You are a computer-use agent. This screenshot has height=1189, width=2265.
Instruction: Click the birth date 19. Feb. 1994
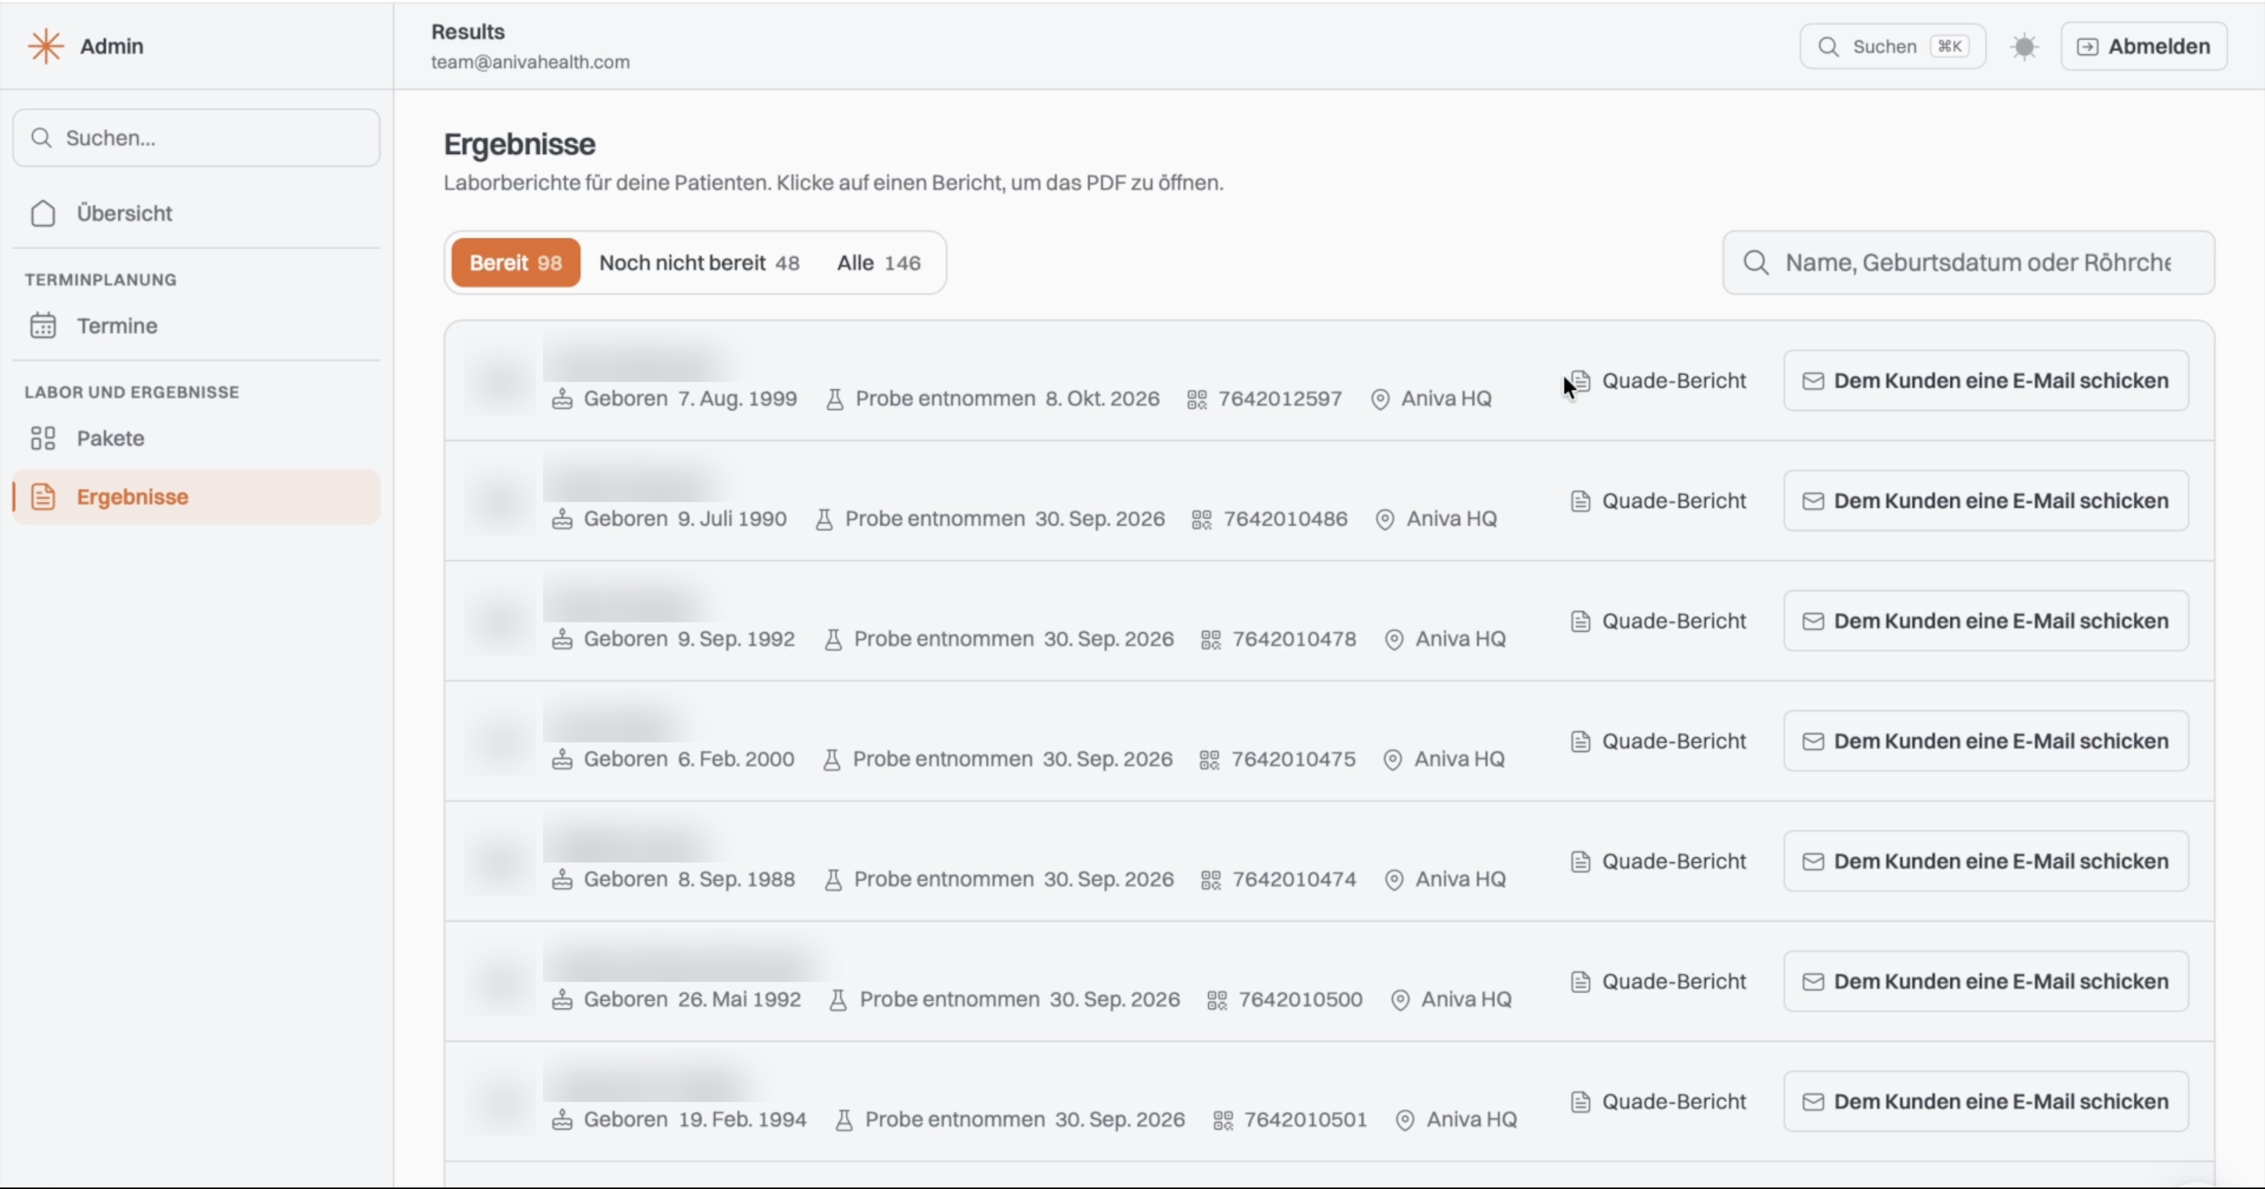tap(742, 1120)
